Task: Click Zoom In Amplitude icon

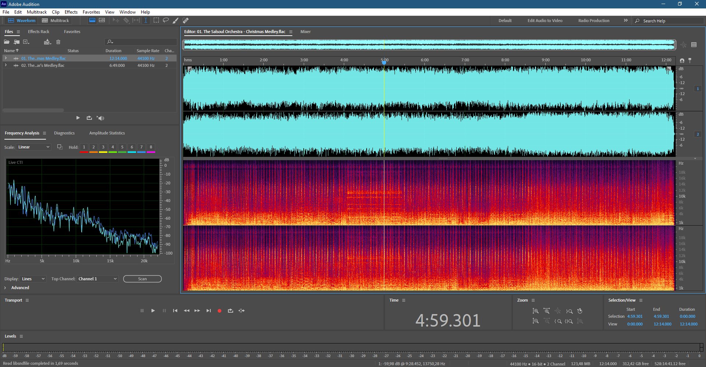Action: pos(535,311)
